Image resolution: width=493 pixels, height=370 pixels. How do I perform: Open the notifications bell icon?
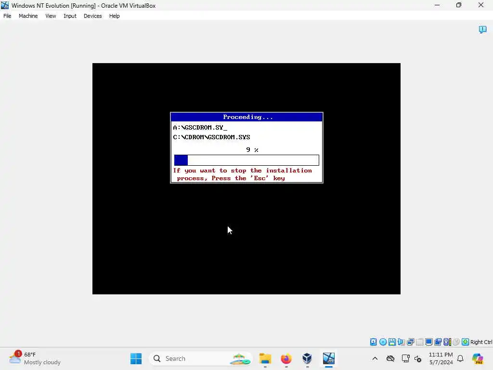point(460,358)
